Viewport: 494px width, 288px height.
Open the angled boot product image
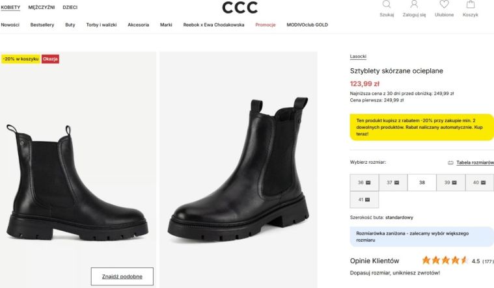pos(238,169)
